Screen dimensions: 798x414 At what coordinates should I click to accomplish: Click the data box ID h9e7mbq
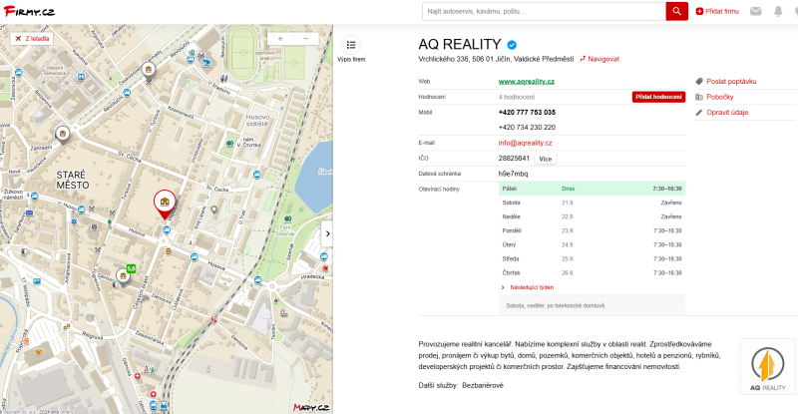coord(513,175)
